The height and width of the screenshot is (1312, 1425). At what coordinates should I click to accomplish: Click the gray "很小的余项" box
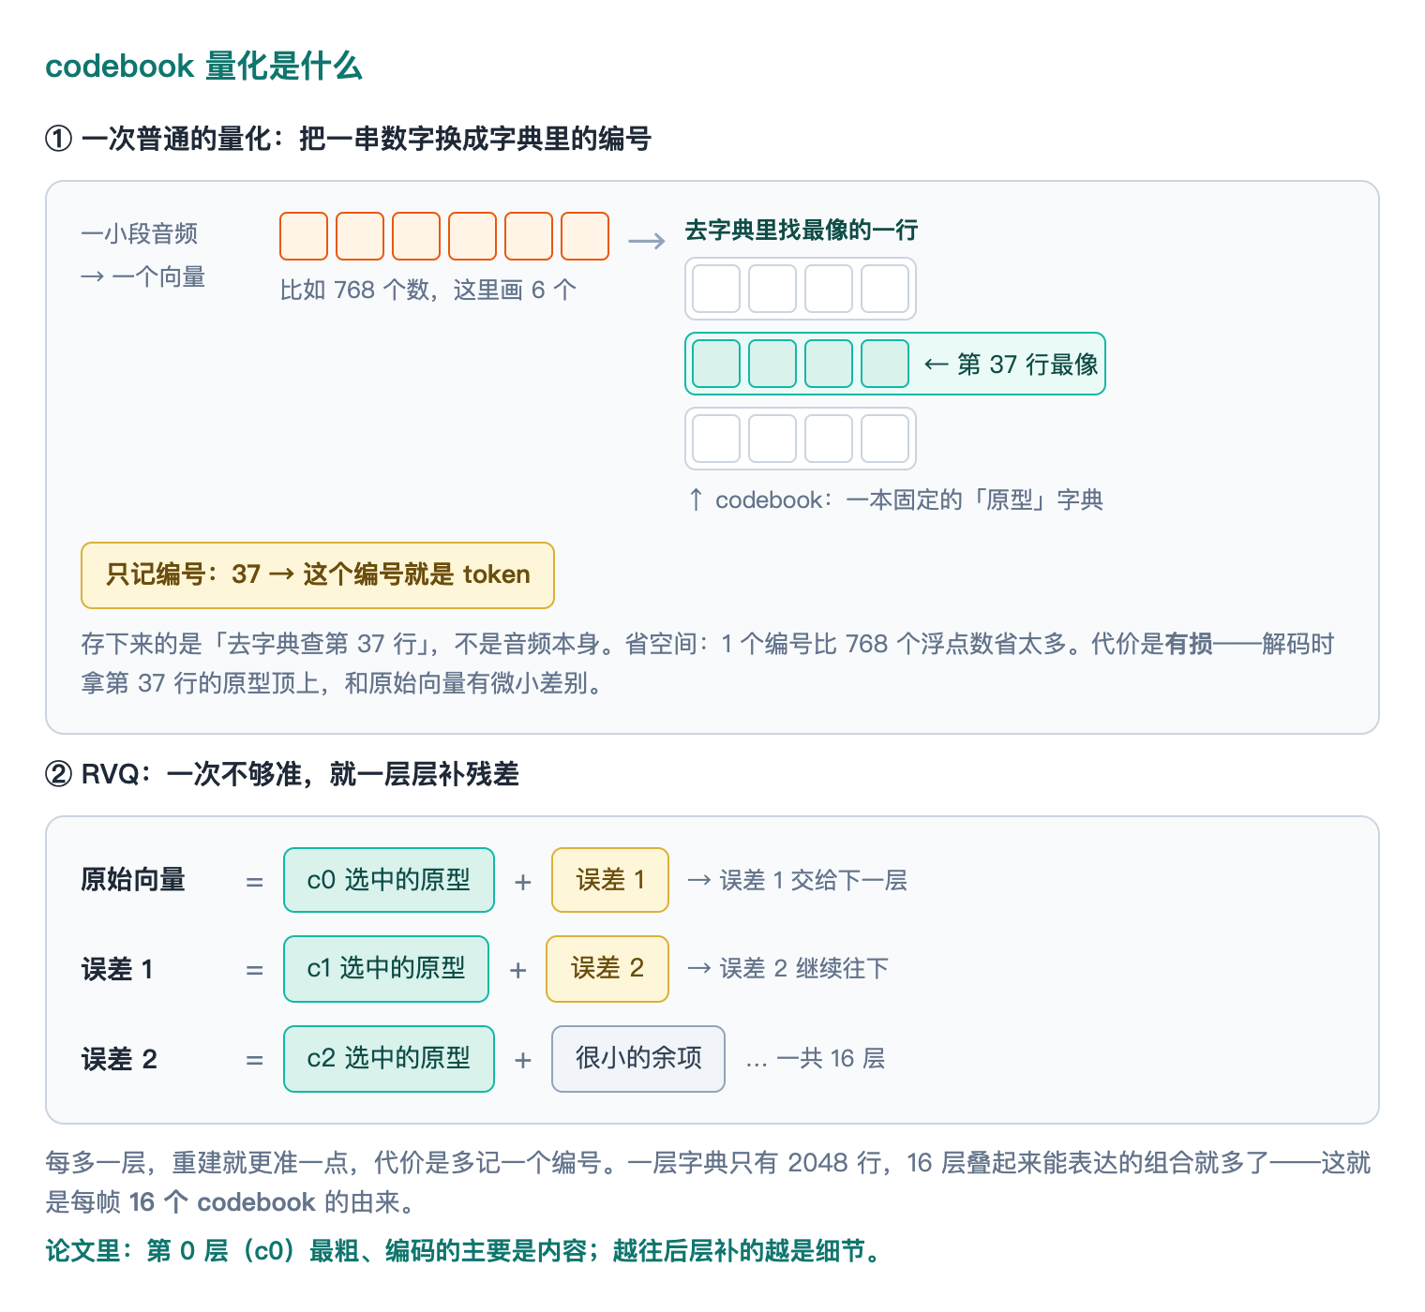tap(638, 1059)
